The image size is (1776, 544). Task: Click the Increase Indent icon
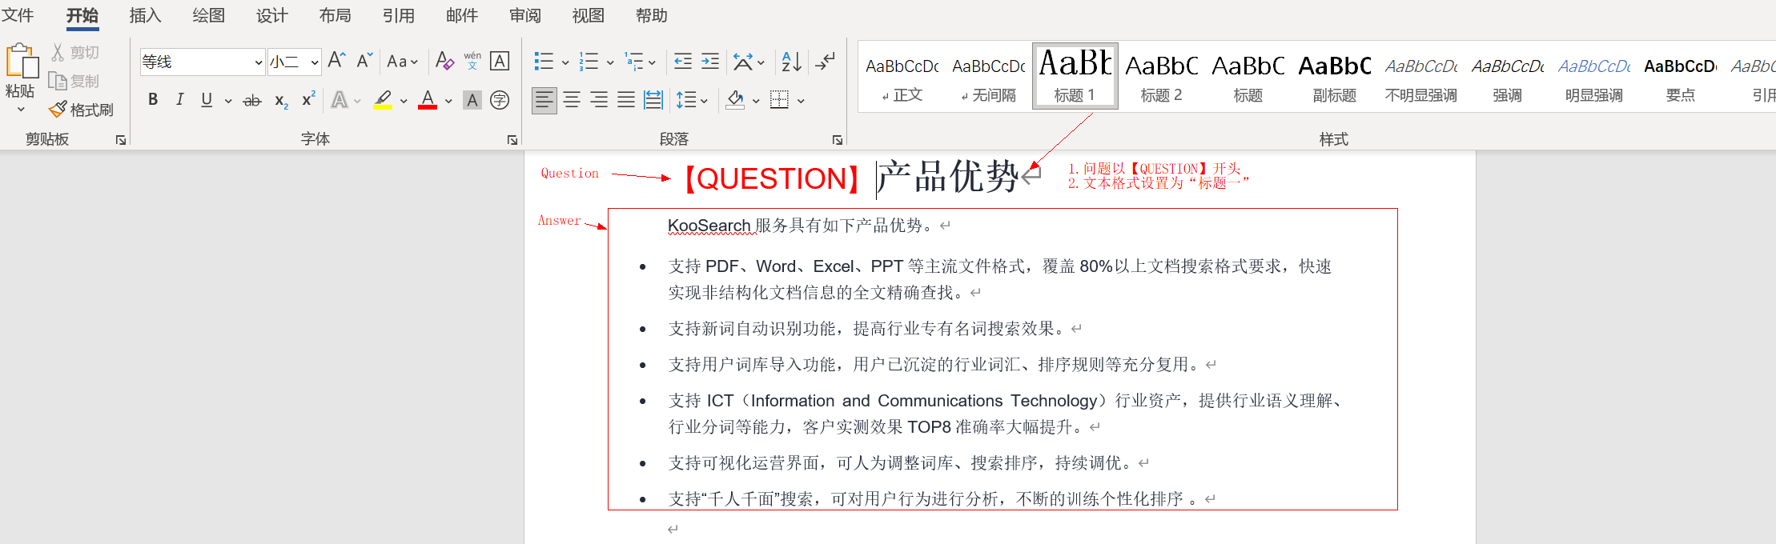click(710, 62)
